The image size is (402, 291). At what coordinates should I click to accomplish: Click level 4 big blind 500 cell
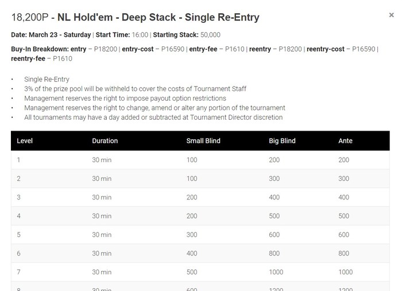point(274,216)
